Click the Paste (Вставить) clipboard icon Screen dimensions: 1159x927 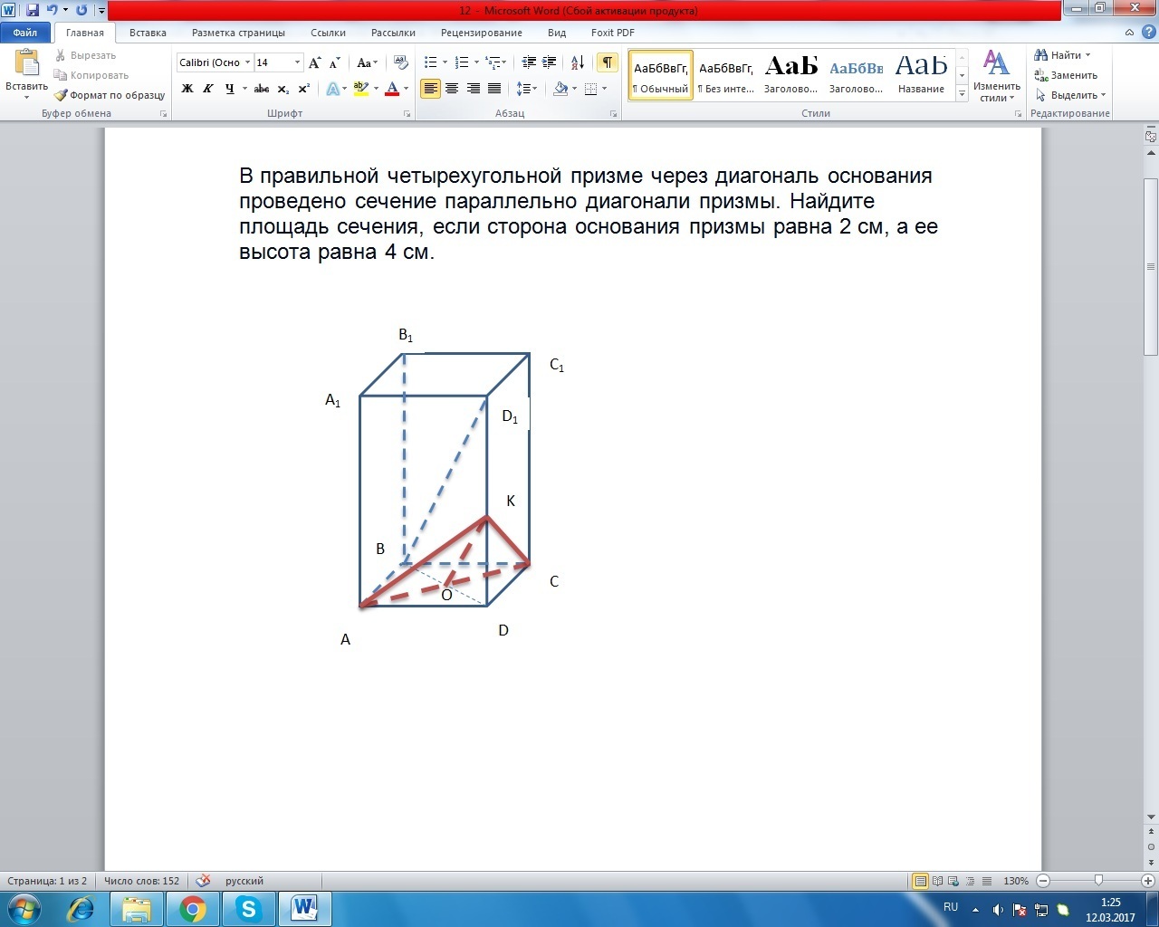coord(26,64)
